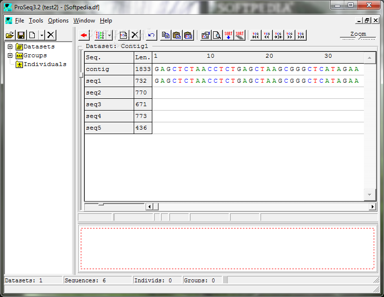Adjust the Zoom slider
The height and width of the screenshot is (297, 384).
[359, 38]
